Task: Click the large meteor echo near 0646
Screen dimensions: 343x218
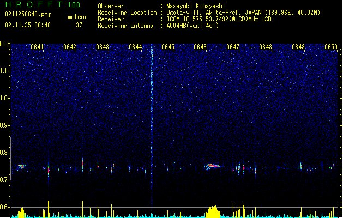Action: (213, 166)
